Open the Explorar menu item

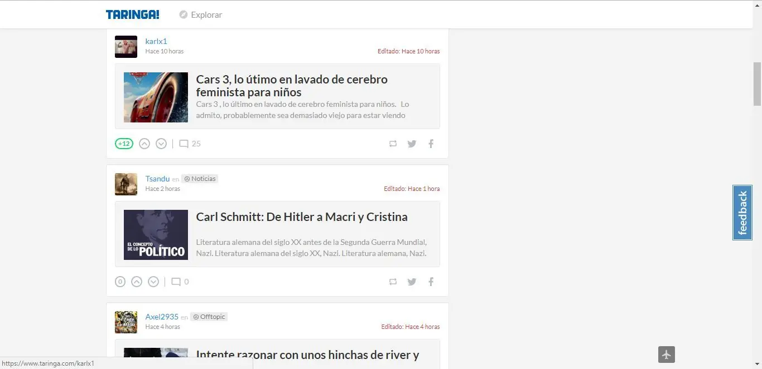[206, 15]
